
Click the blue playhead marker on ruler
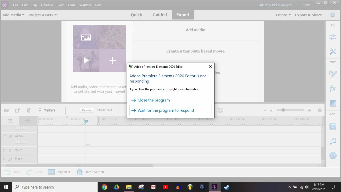(86, 121)
